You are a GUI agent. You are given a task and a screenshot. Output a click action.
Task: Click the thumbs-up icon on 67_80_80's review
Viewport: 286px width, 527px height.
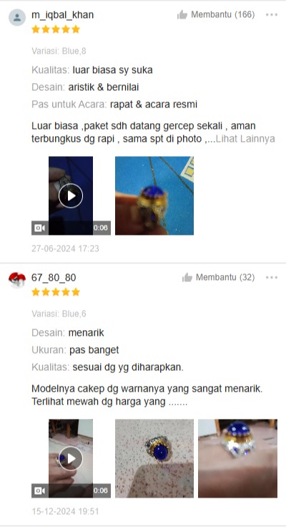pyautogui.click(x=187, y=277)
